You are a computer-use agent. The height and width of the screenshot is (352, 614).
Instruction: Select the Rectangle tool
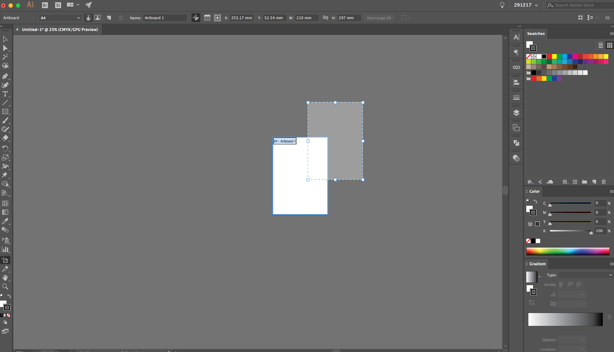5,112
